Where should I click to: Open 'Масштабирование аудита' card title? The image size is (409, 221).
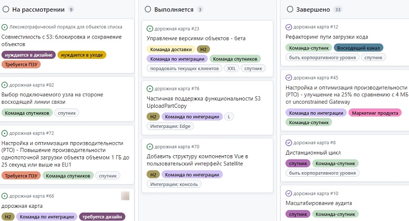click(x=318, y=203)
